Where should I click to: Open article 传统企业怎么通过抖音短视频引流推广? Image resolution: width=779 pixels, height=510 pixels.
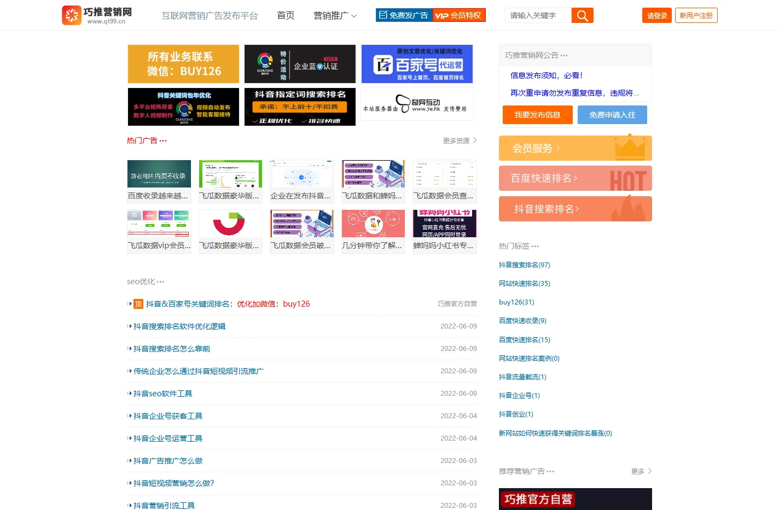pyautogui.click(x=199, y=371)
